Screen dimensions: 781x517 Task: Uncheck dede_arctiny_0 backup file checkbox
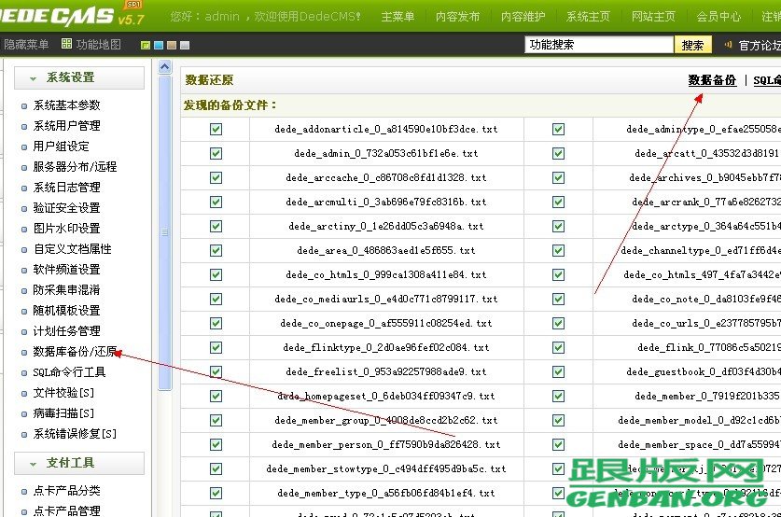tap(216, 226)
